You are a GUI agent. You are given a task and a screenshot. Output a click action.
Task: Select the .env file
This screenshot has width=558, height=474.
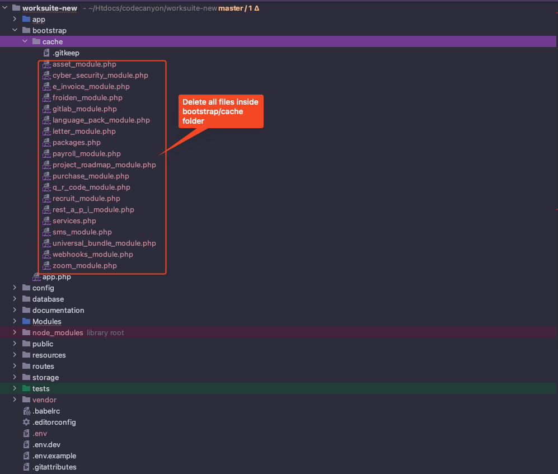(39, 433)
